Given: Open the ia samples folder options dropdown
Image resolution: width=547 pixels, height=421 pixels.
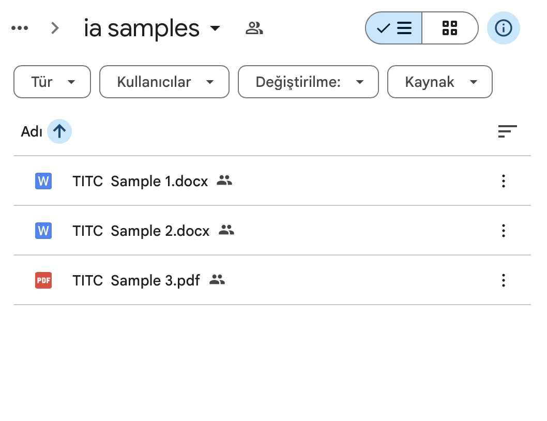Looking at the screenshot, I should click(x=216, y=28).
